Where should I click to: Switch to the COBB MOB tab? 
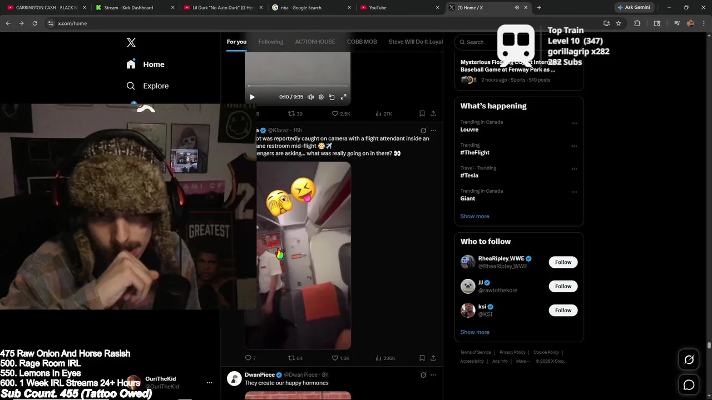click(x=362, y=42)
